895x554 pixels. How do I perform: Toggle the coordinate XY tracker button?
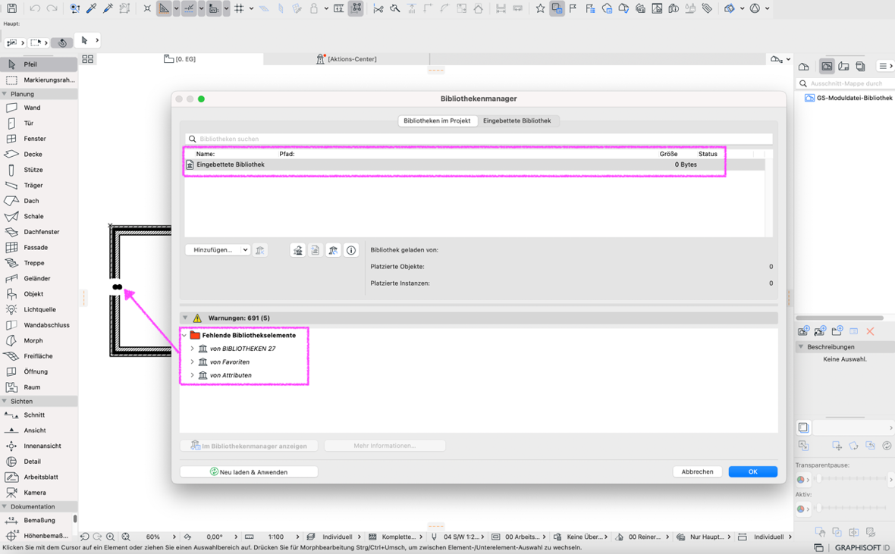click(x=214, y=8)
